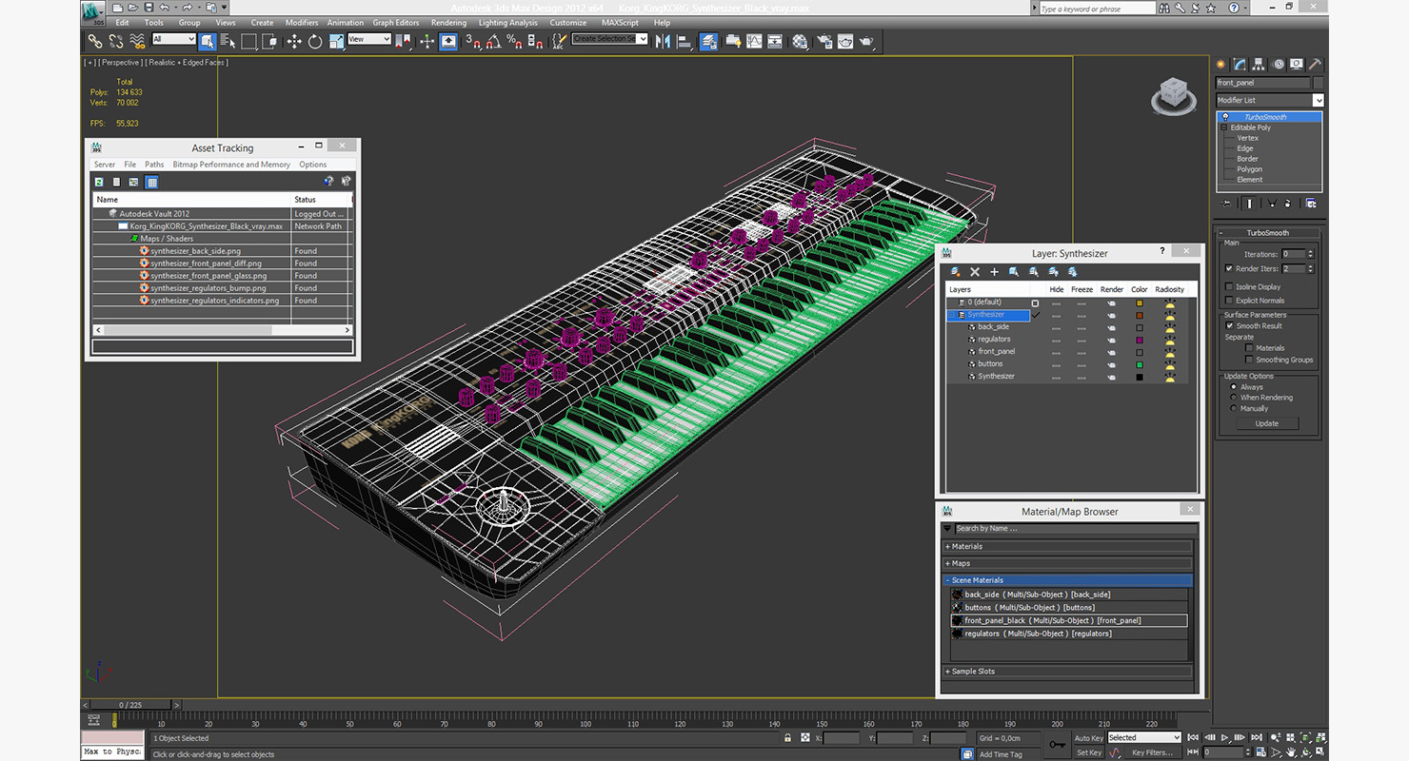Open the Selected key filter dropdown
The height and width of the screenshot is (761, 1409).
(x=1142, y=737)
